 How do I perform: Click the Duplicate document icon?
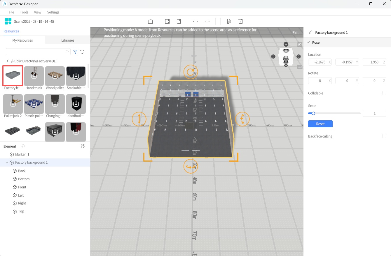228,21
